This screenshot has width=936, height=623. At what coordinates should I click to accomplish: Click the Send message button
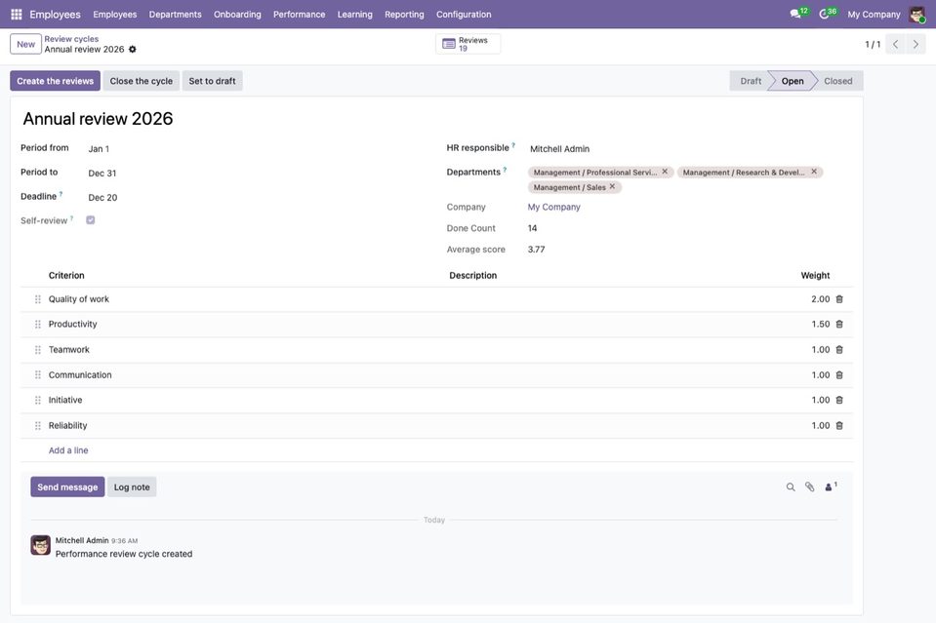click(67, 487)
